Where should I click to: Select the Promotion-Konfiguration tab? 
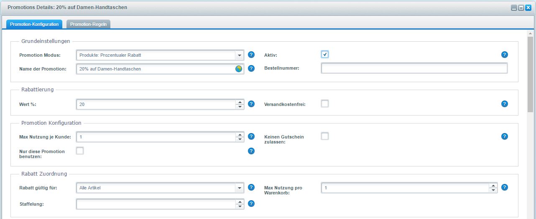[34, 24]
